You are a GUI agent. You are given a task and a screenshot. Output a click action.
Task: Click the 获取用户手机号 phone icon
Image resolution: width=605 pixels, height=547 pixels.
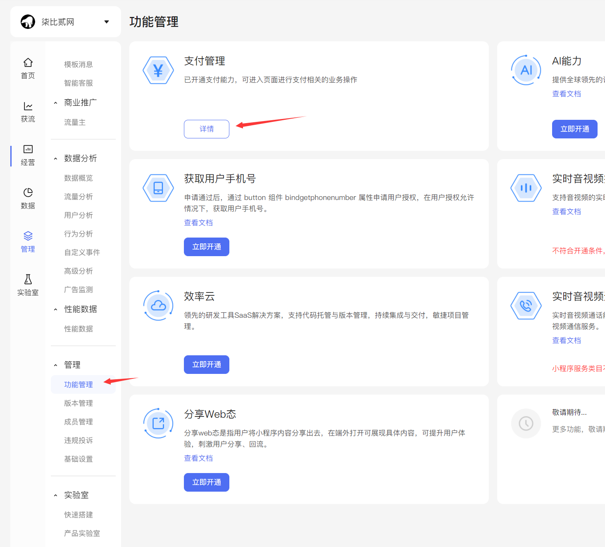158,188
